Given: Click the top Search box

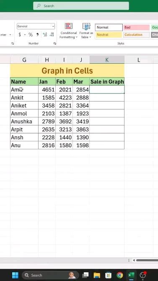Looking at the screenshot, I should click(81, 6).
